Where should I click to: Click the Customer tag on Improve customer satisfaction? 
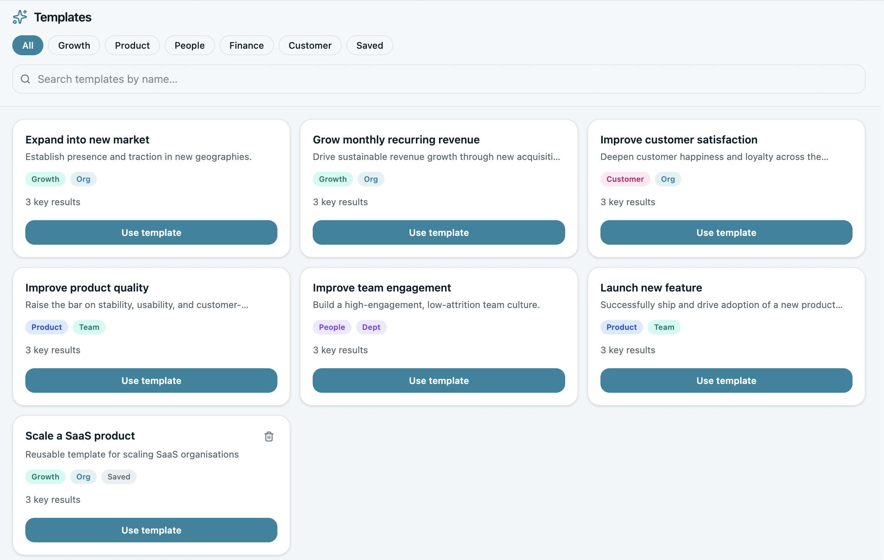coord(625,179)
